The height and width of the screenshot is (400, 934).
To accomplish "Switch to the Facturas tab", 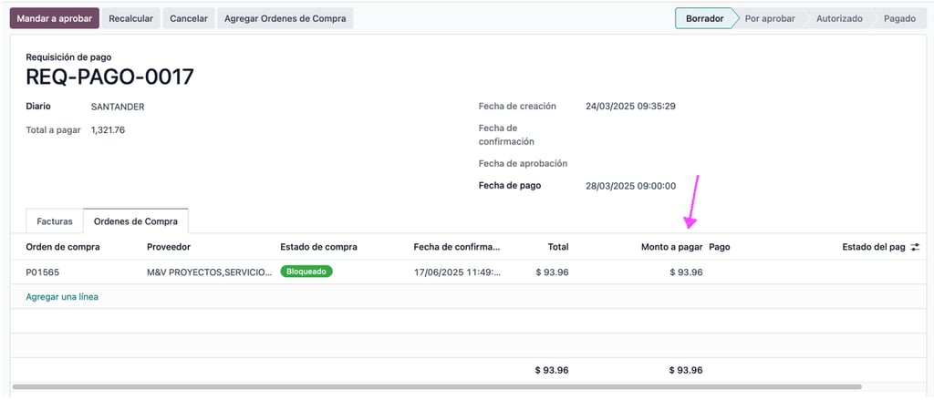I will (55, 221).
